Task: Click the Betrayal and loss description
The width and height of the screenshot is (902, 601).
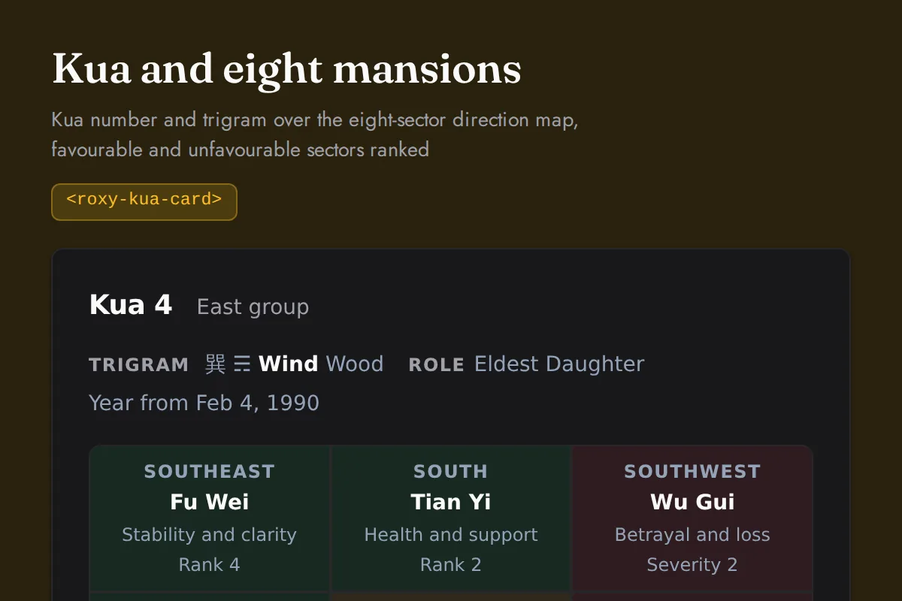Action: pyautogui.click(x=692, y=535)
